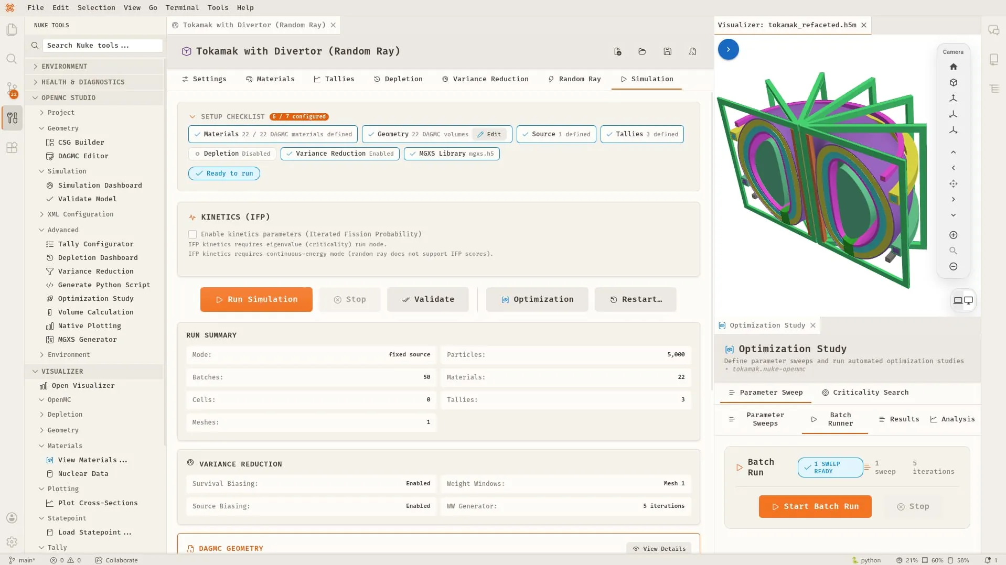The height and width of the screenshot is (565, 1006).
Task: Click the save icon in editor header
Action: point(667,51)
